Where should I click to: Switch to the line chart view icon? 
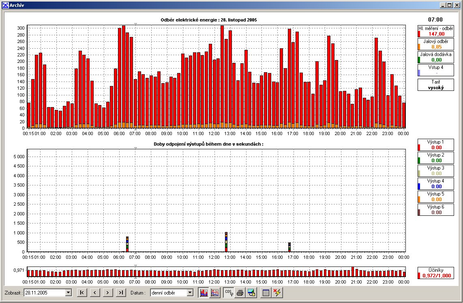coord(215,293)
